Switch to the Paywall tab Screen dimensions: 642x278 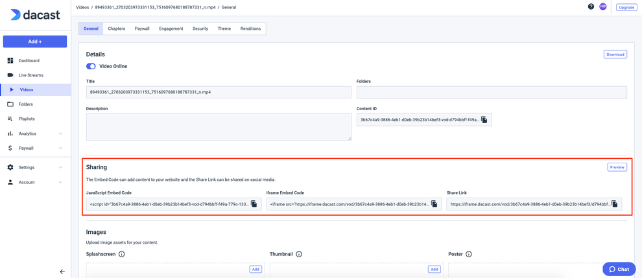[x=142, y=29]
